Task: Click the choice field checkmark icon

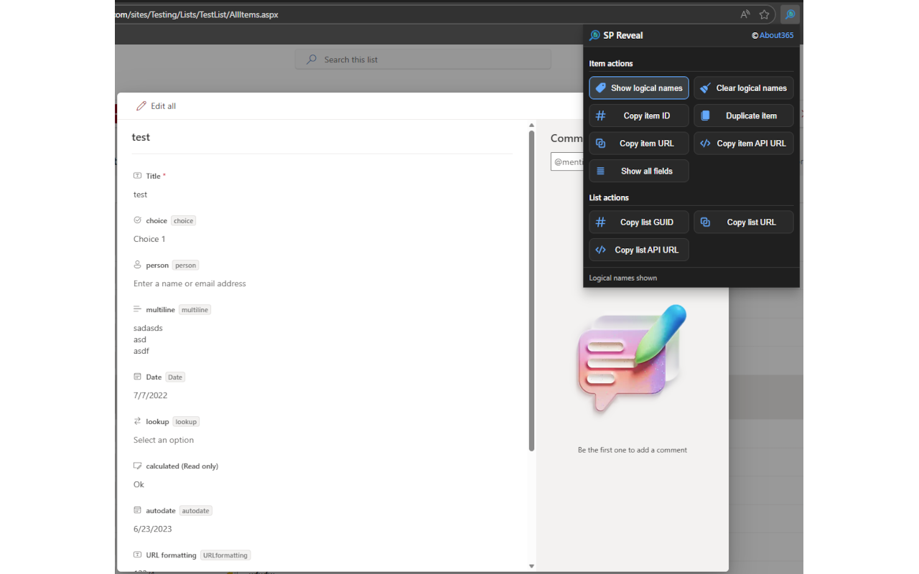Action: point(138,220)
